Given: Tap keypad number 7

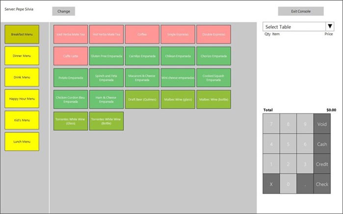Looking at the screenshot, I should coord(271,124).
